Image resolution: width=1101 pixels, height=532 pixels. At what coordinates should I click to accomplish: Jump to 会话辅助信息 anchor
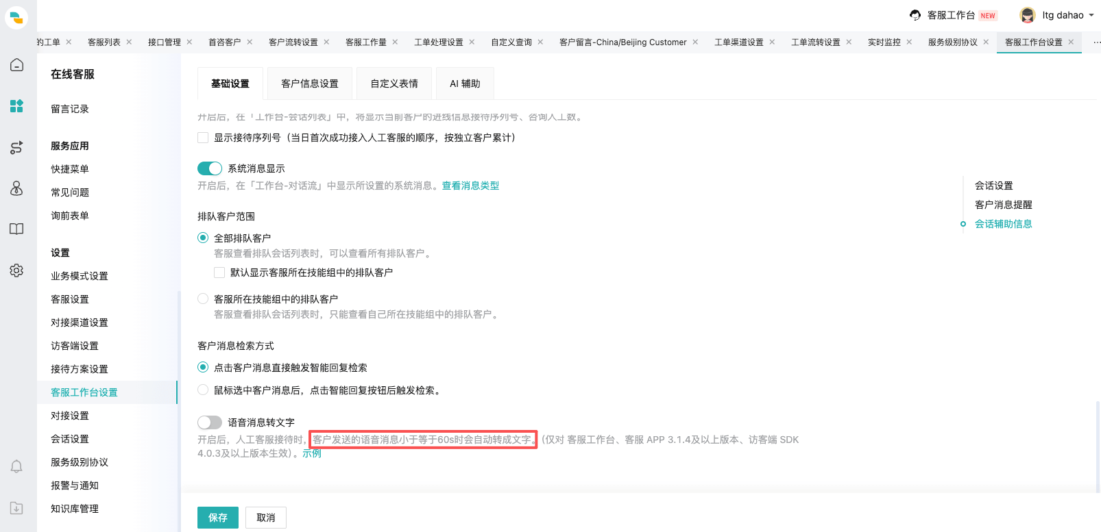tap(1004, 224)
